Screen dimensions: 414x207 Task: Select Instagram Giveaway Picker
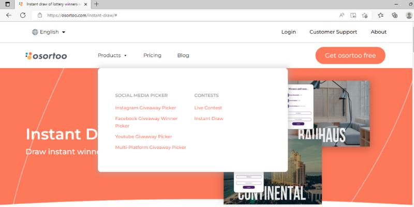(x=145, y=108)
